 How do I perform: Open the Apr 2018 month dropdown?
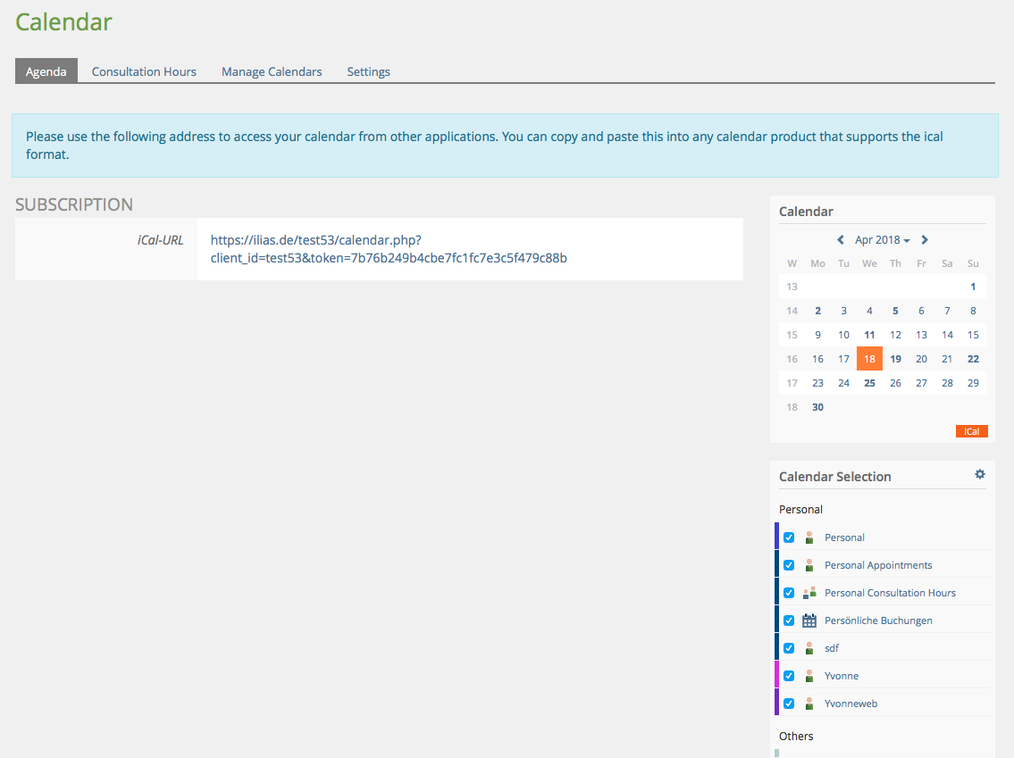(x=882, y=240)
